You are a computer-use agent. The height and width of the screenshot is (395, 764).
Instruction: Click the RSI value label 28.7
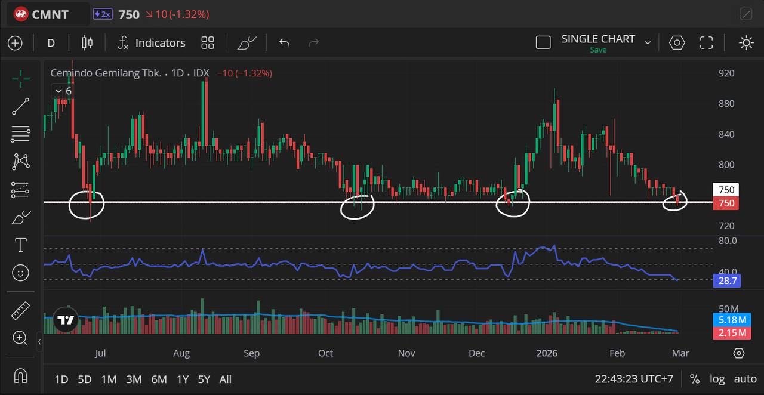pos(728,280)
